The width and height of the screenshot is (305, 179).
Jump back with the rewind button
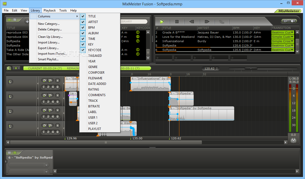(x=192, y=21)
